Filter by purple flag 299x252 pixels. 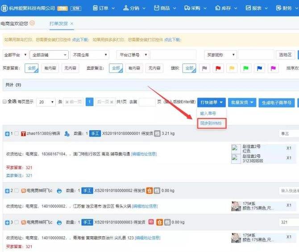(273, 68)
